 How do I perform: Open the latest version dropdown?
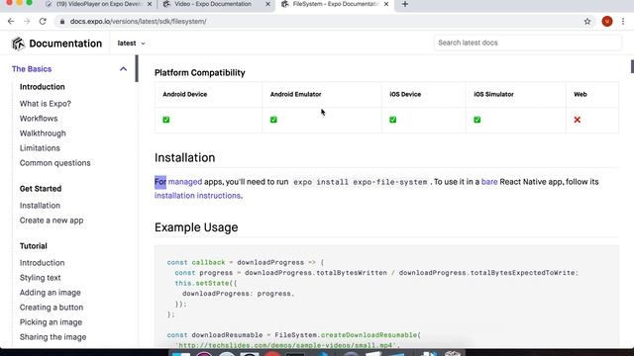click(x=131, y=44)
